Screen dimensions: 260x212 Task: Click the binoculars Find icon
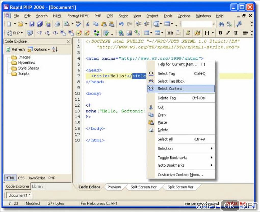[x=221, y=24]
